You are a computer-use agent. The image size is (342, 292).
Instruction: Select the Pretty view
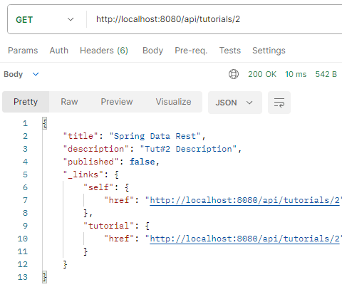(x=26, y=102)
